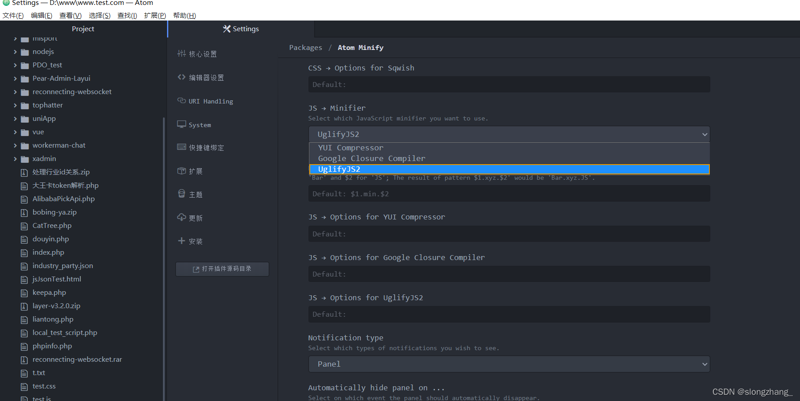Expand the Pear-Admin-Layui folder chevron
800x401 pixels.
click(15, 79)
